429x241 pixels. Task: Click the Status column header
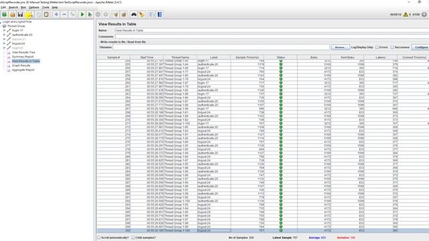click(x=281, y=58)
